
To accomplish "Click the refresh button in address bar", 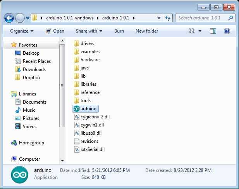I will coord(168,18).
